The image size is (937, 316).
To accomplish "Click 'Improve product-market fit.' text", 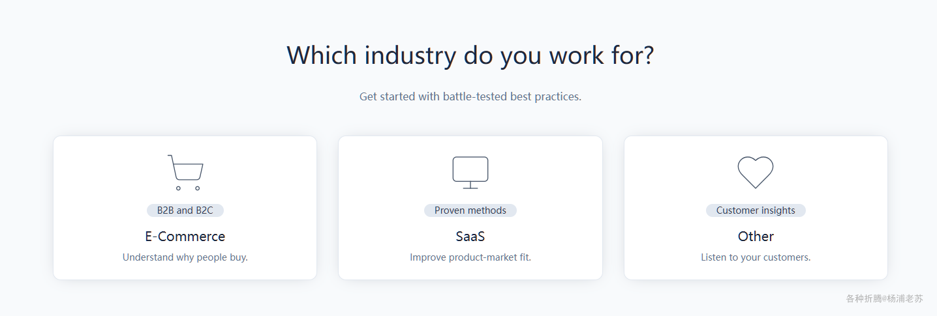I will pyautogui.click(x=470, y=257).
